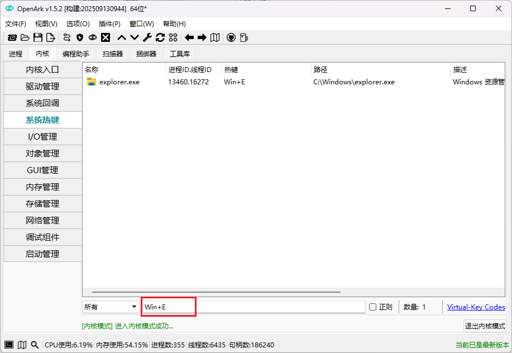Screen dimensions: 512x353
Task: Click the mask face toolbar icon
Action: click(93, 37)
